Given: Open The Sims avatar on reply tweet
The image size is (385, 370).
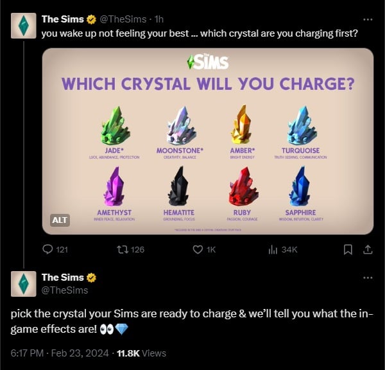Looking at the screenshot, I should coord(23,283).
